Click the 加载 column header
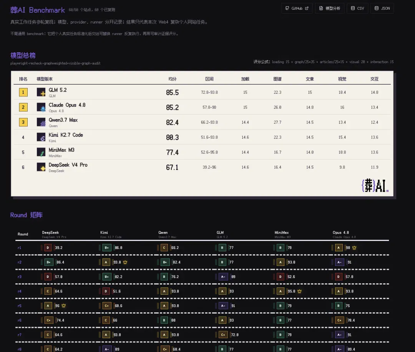The width and height of the screenshot is (415, 352). [x=245, y=79]
